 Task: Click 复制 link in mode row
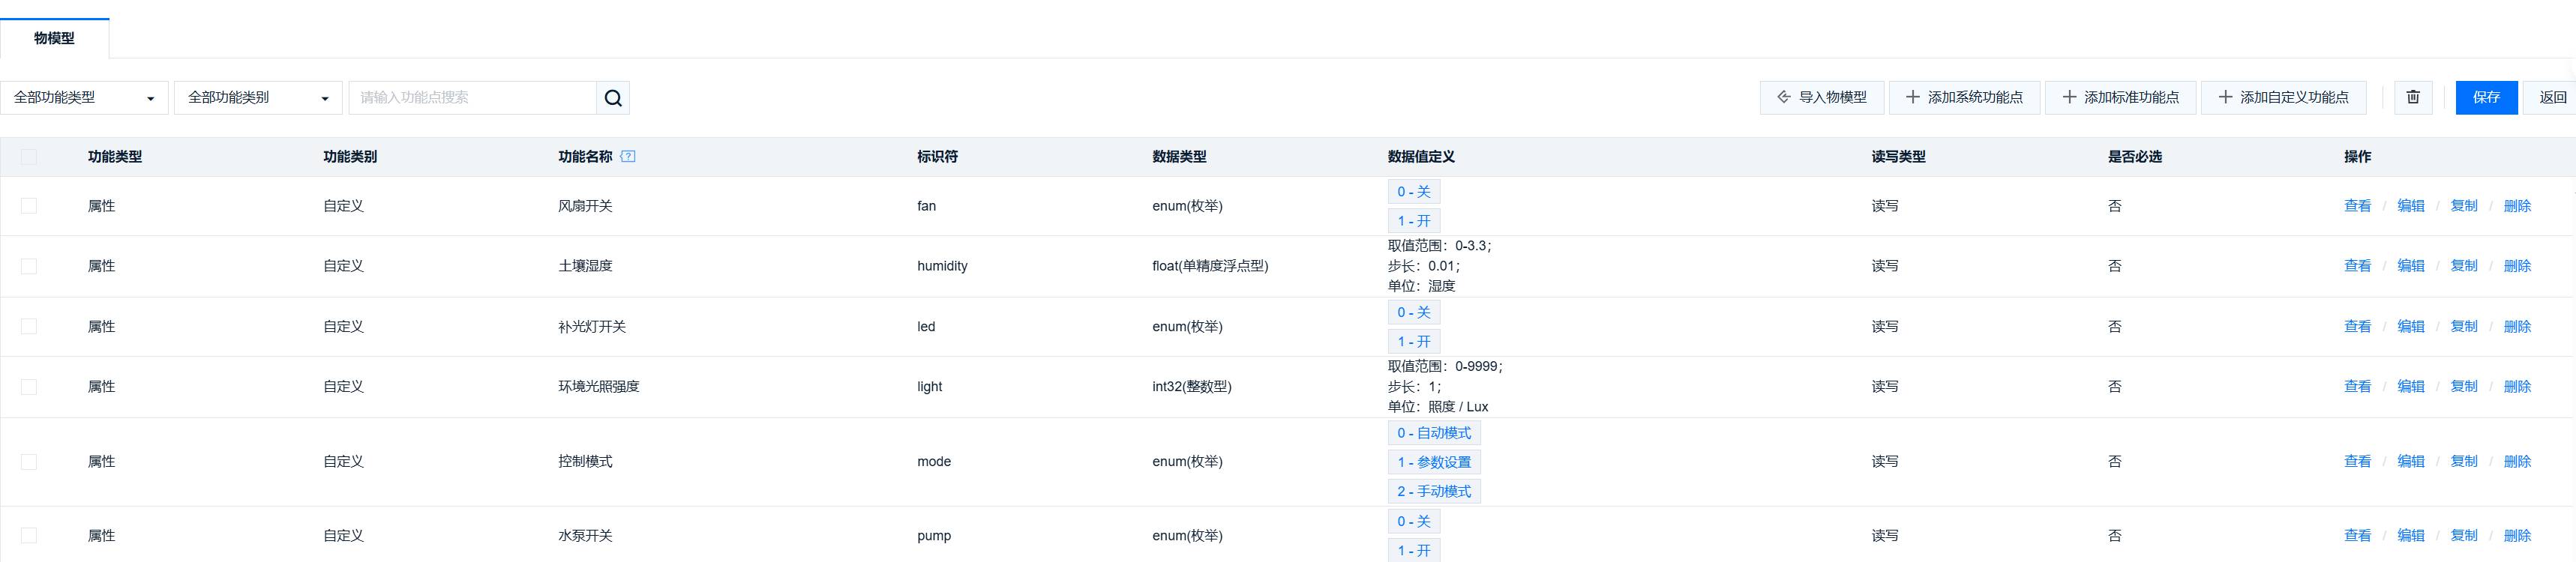(2463, 462)
